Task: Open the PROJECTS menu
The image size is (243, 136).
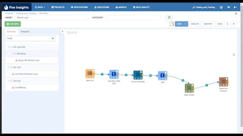Action: tap(58, 7)
